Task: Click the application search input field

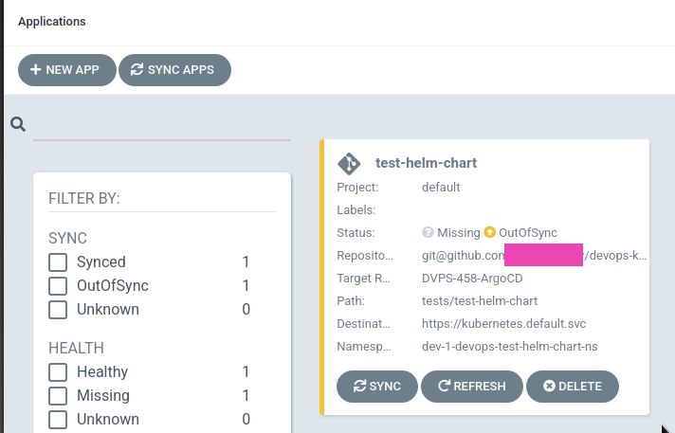Action: tap(162, 125)
